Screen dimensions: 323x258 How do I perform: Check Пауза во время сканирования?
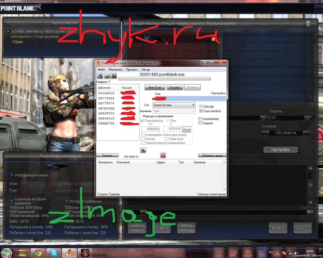coord(143,143)
